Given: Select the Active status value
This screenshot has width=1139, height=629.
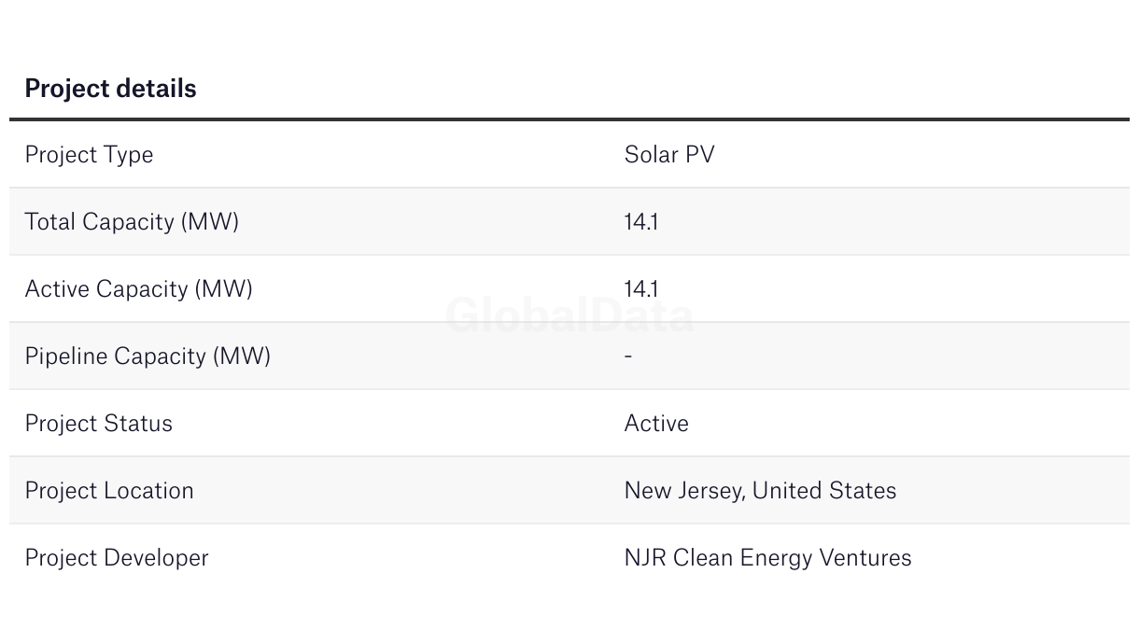Looking at the screenshot, I should click(x=656, y=424).
